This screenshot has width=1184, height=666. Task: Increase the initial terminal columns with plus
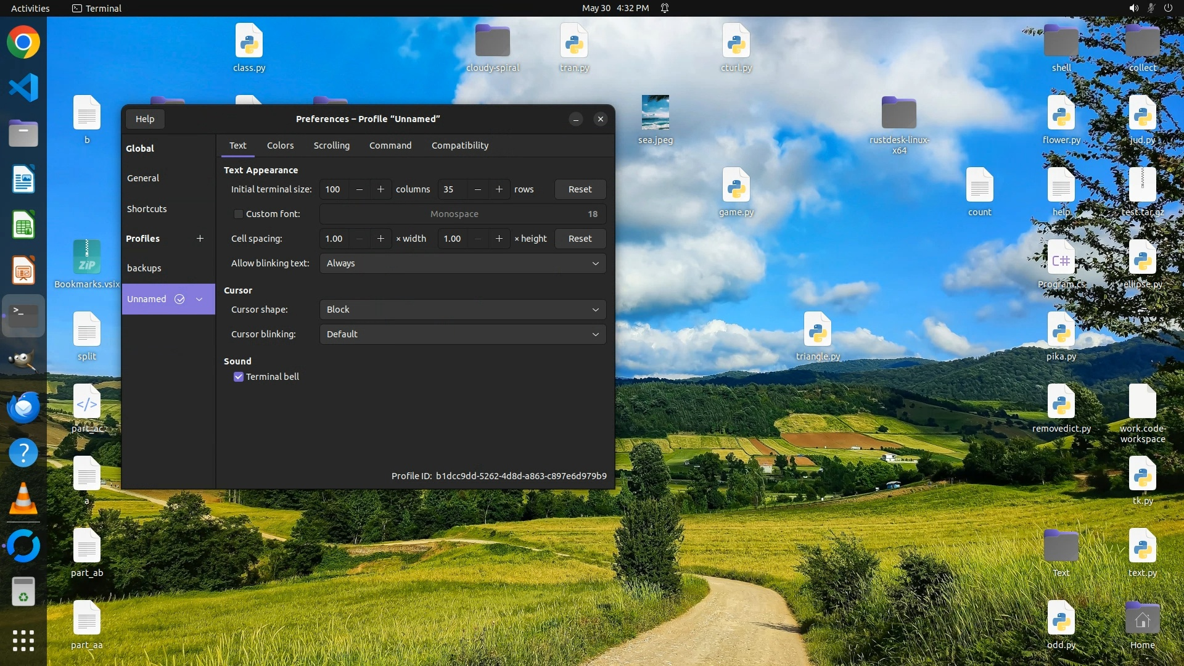[x=380, y=189]
